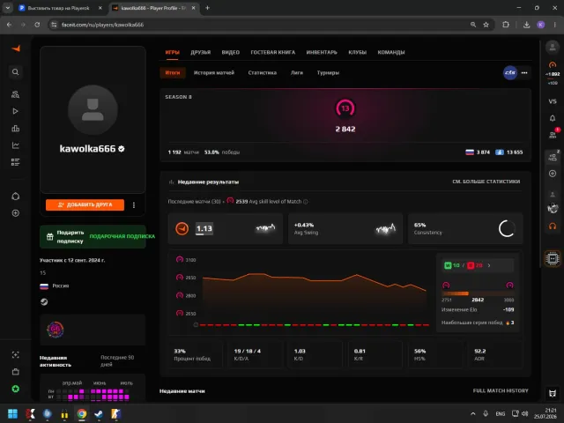Open more options dots next to game badge

click(524, 73)
